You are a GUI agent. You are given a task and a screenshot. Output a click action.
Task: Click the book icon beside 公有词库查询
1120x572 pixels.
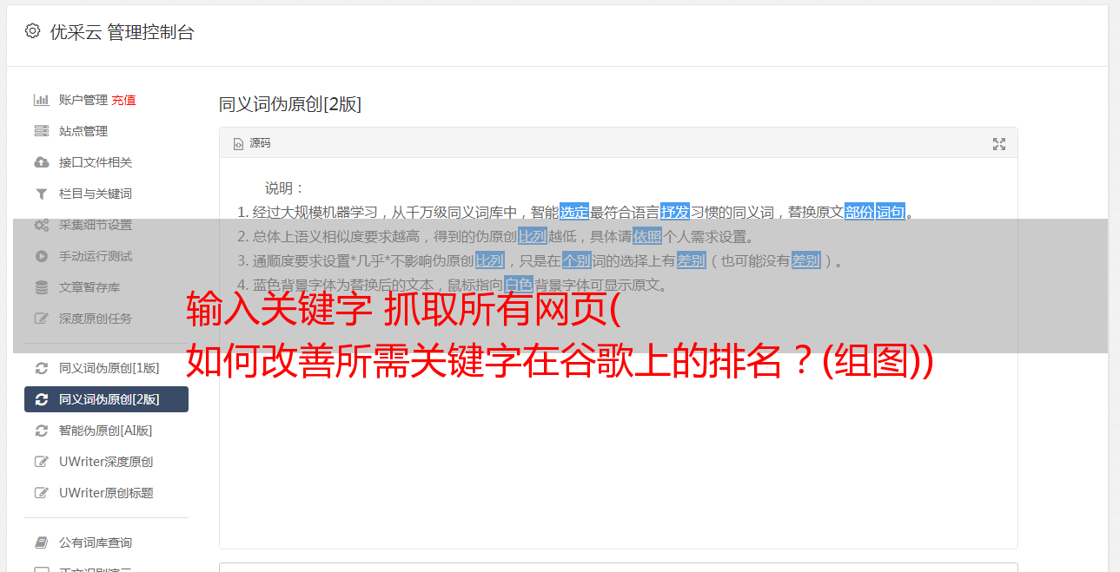tap(41, 542)
